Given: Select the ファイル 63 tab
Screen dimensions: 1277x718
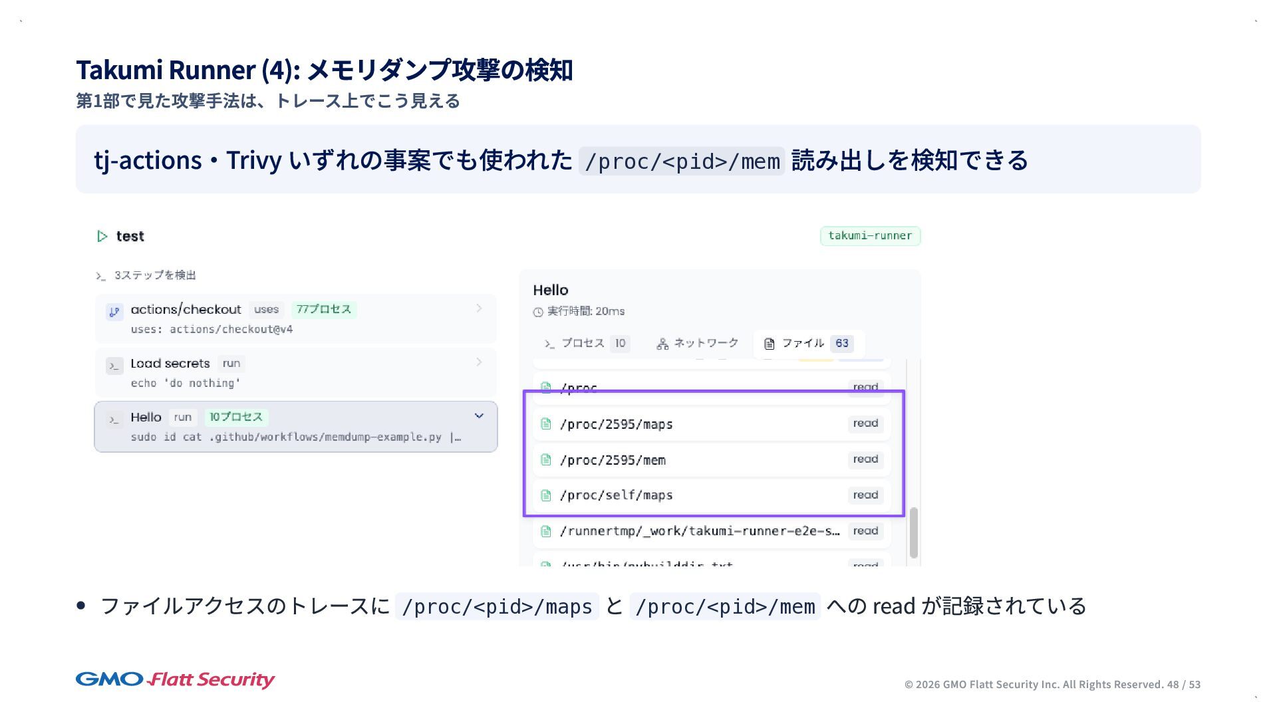Looking at the screenshot, I should pos(808,344).
